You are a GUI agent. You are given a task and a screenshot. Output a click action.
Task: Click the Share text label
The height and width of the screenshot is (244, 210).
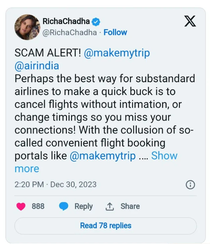click(130, 206)
